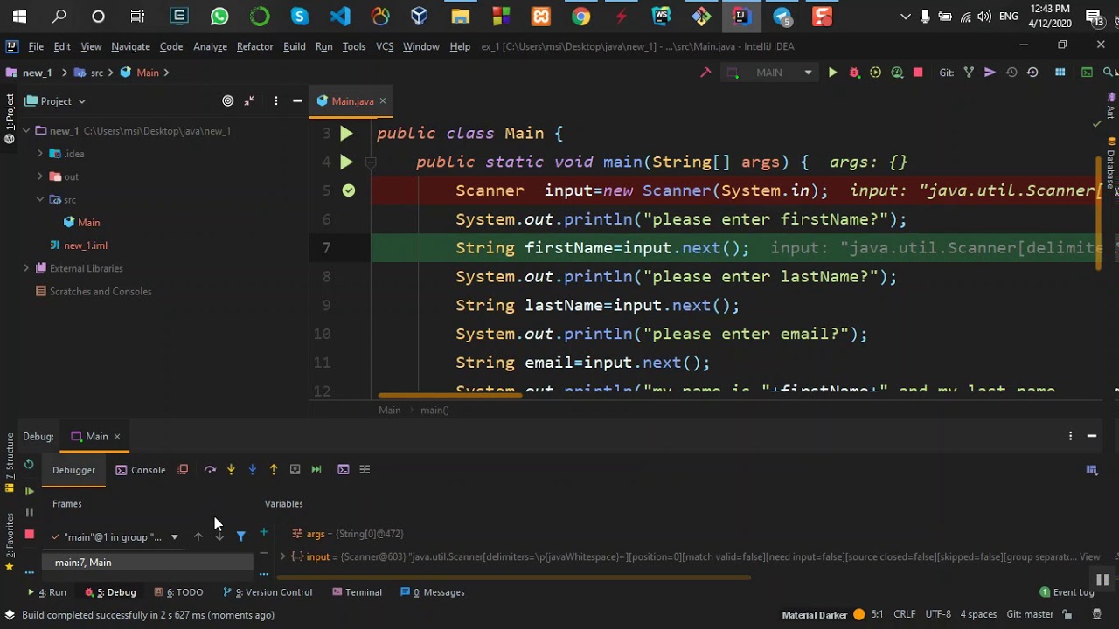Screen dimensions: 1119x629
Task: Open the VCS menu
Action: click(385, 46)
